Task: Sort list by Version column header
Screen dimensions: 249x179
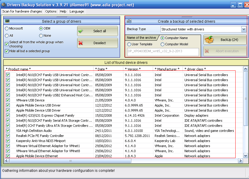Action: click(x=138, y=69)
